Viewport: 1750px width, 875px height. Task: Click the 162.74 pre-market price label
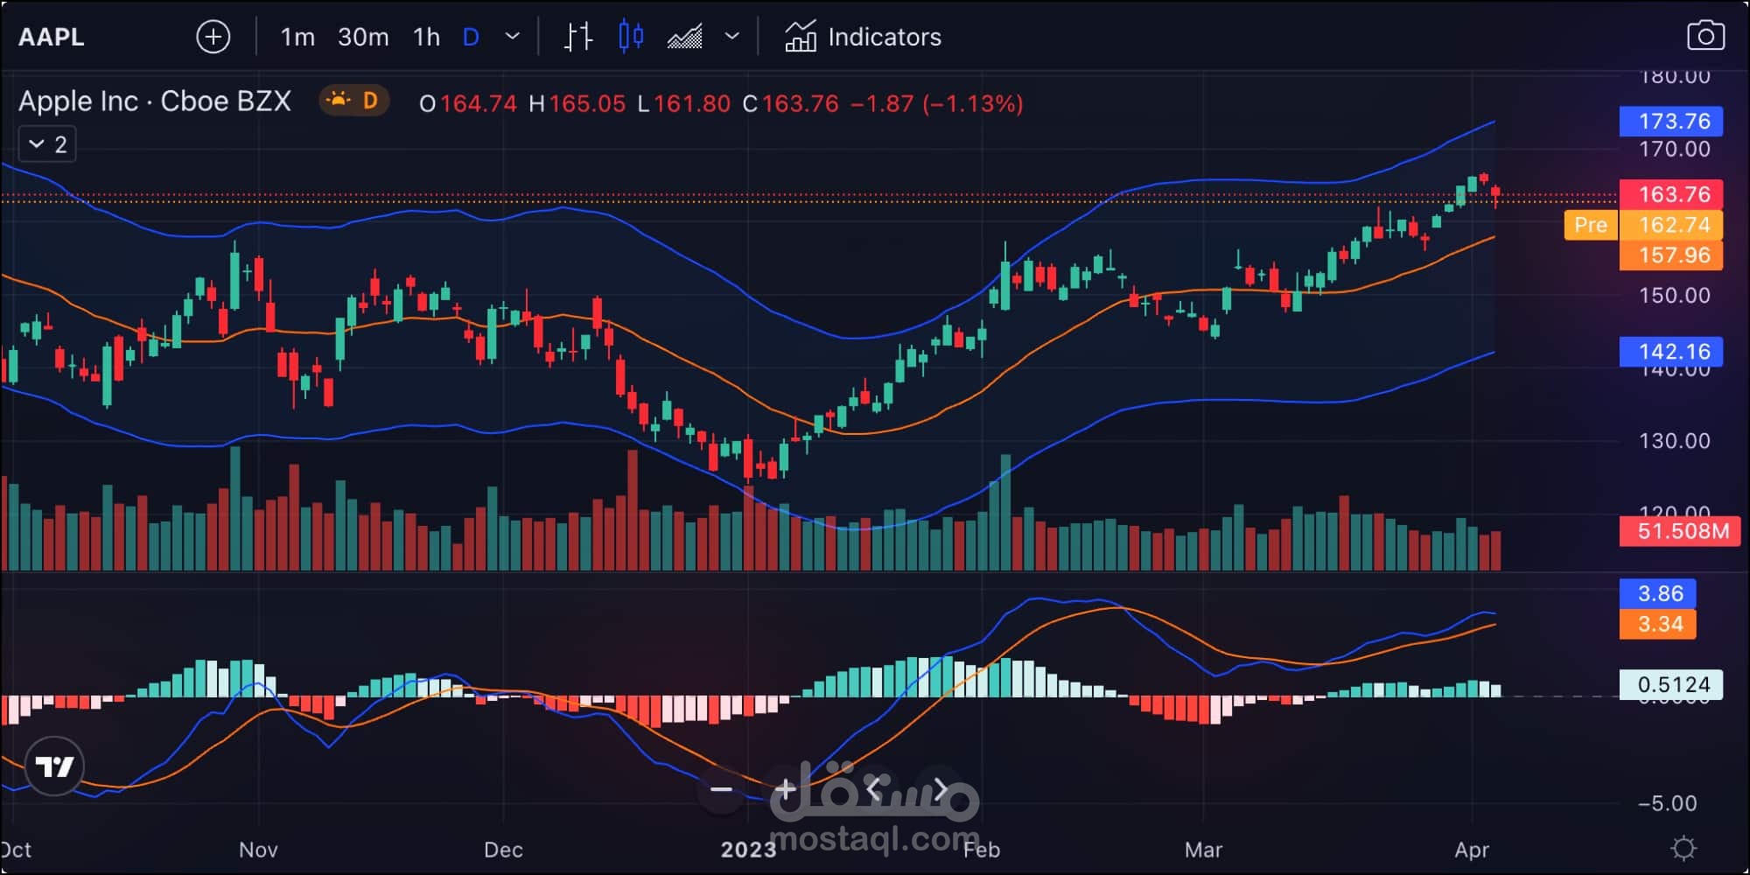1670,225
